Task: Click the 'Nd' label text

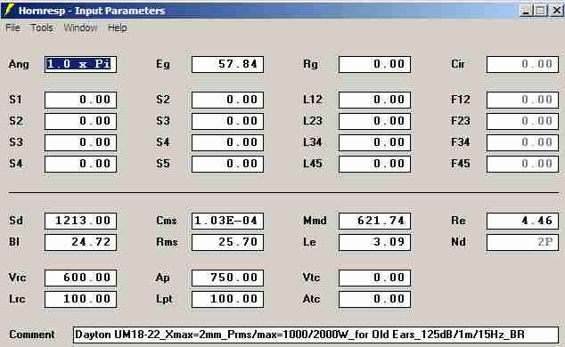Action: pyautogui.click(x=458, y=242)
